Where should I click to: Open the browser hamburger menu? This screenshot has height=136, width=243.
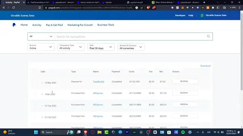(240, 8)
